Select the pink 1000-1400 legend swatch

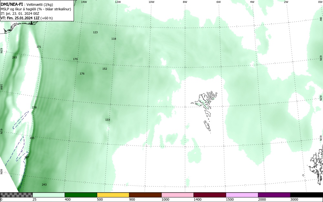178,195
